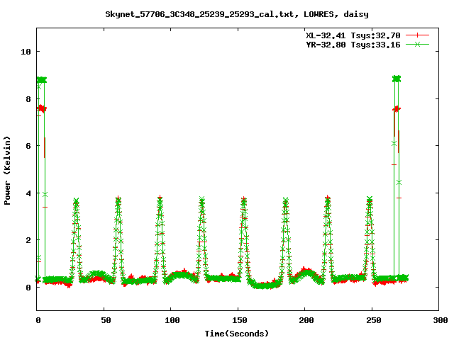
Task: Click the x-axis tick label 300
Action: [438, 321]
